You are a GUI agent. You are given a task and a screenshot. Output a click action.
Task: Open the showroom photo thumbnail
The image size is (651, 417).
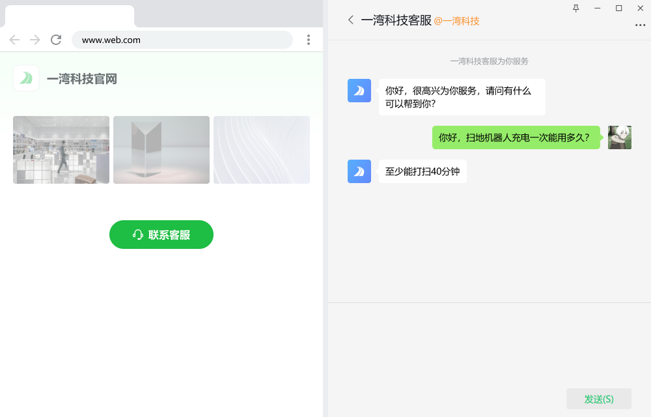[61, 150]
